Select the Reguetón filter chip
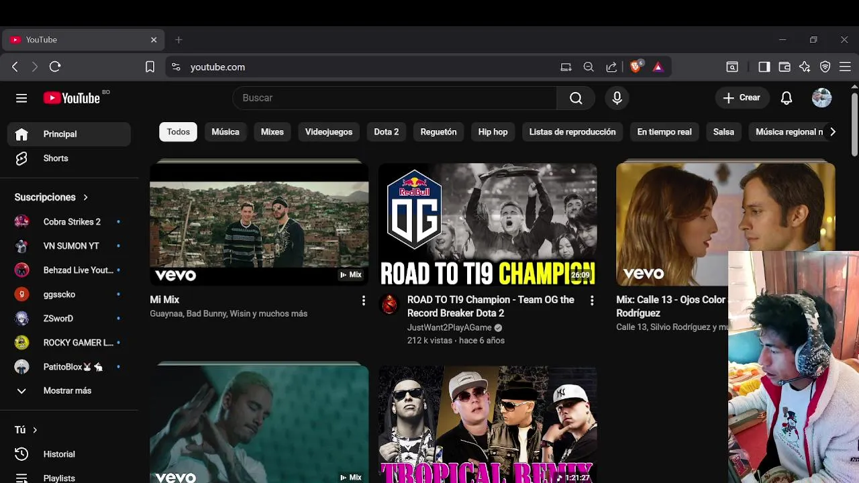The height and width of the screenshot is (483, 859). [439, 132]
